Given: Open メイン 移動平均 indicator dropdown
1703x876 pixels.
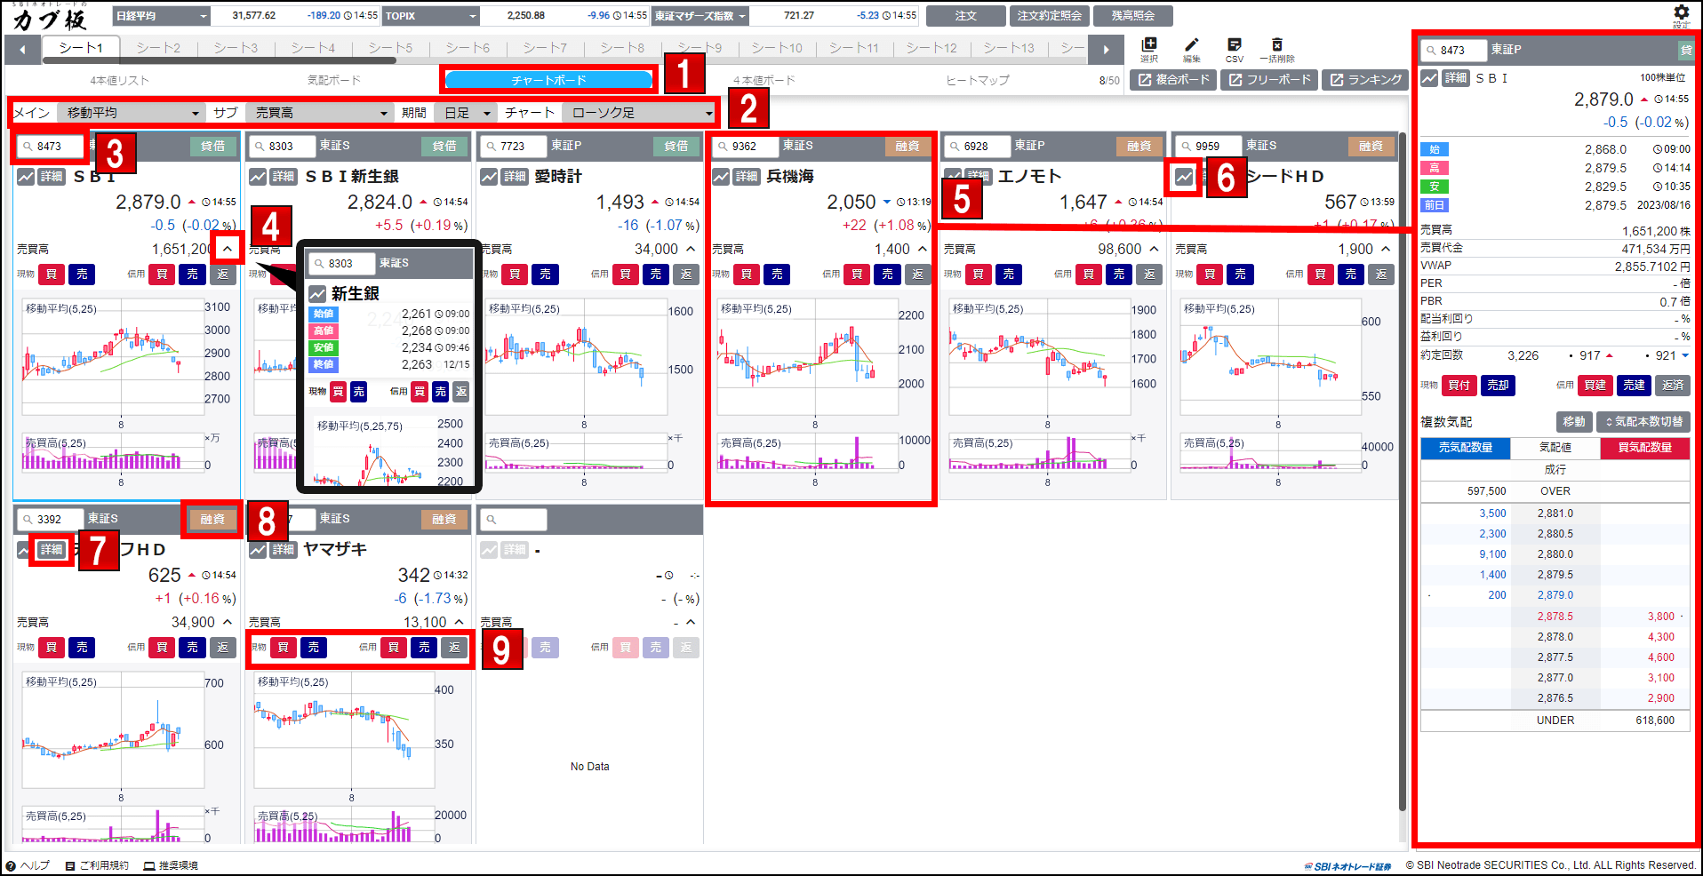Looking at the screenshot, I should click(x=132, y=113).
